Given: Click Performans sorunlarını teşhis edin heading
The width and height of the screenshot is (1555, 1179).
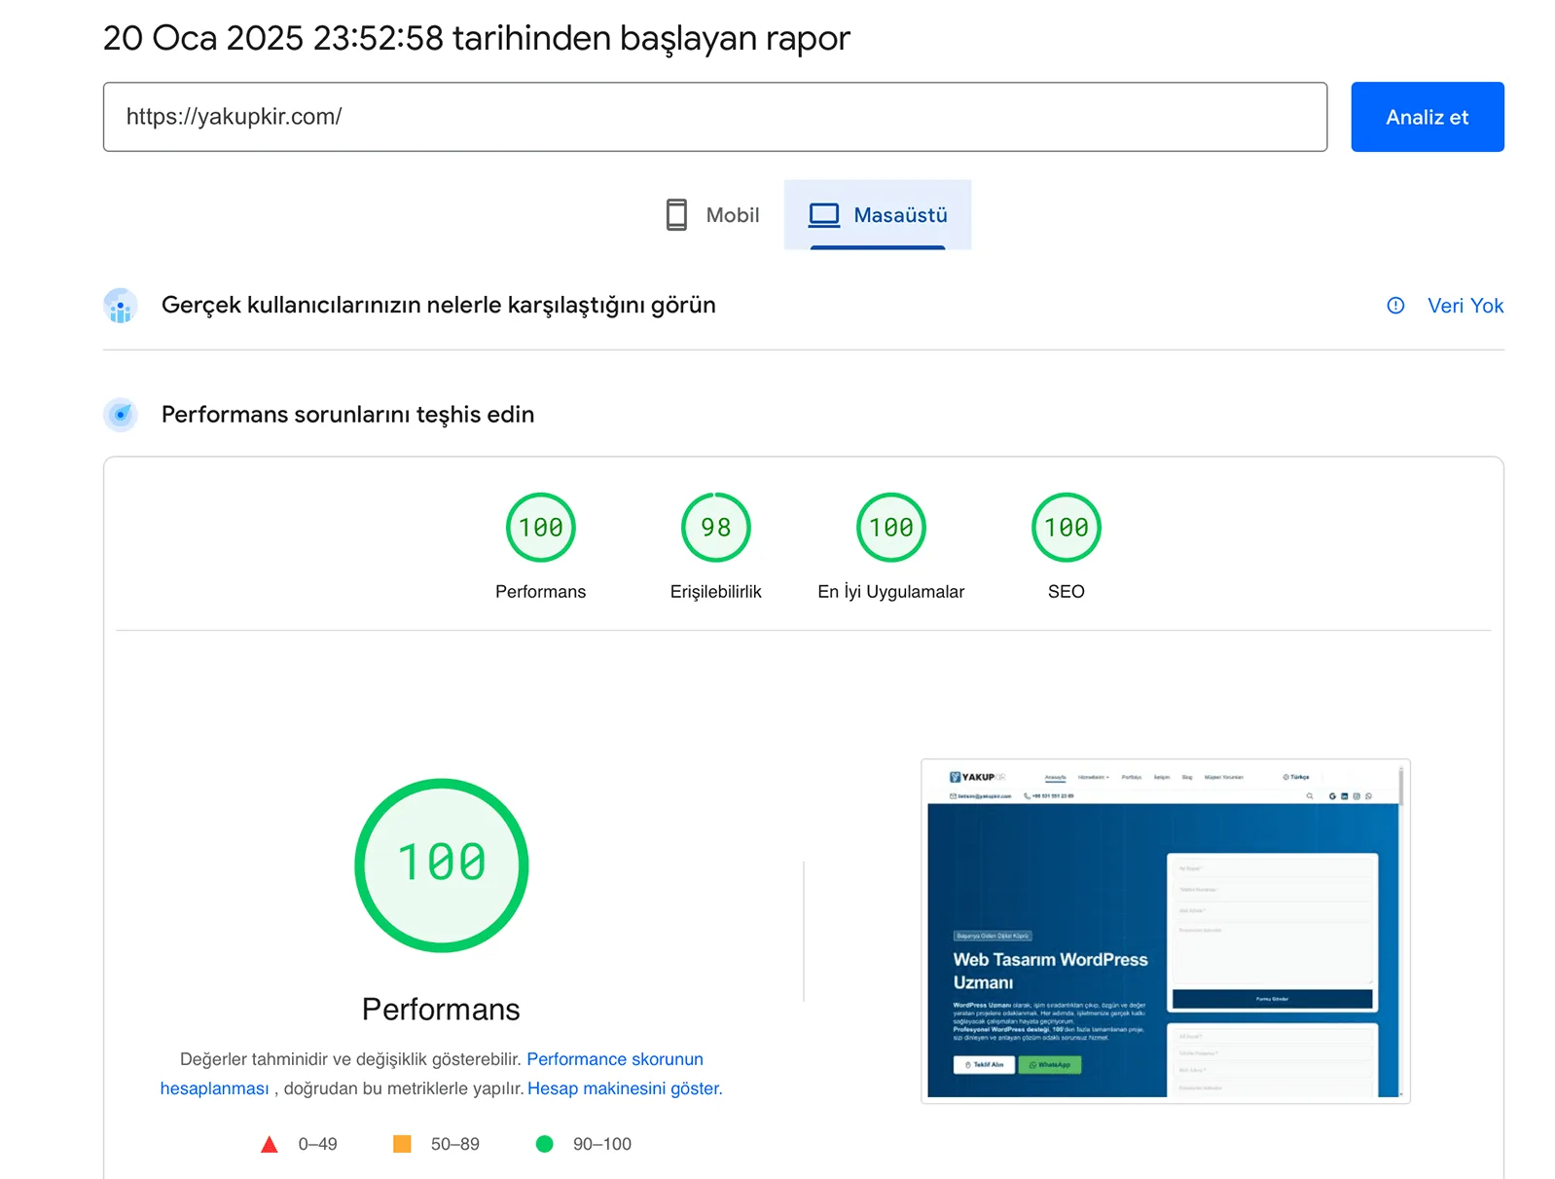Looking at the screenshot, I should pos(348,415).
